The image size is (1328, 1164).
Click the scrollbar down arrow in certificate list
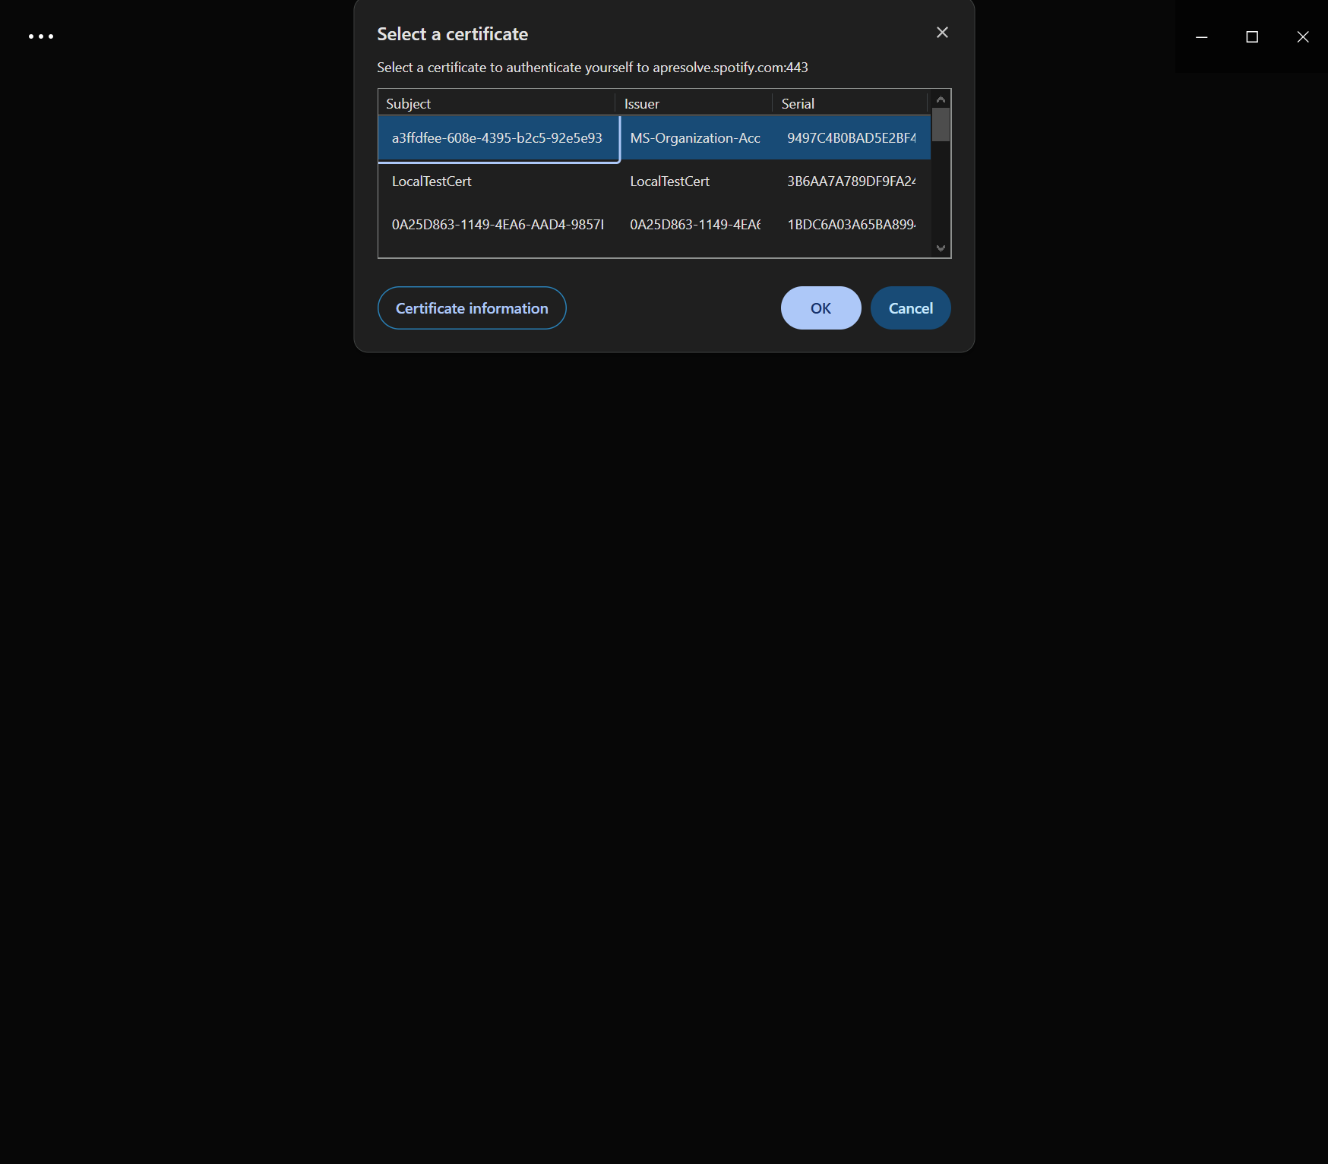(940, 248)
